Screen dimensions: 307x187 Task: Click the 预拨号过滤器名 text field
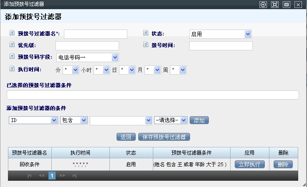[95, 34]
